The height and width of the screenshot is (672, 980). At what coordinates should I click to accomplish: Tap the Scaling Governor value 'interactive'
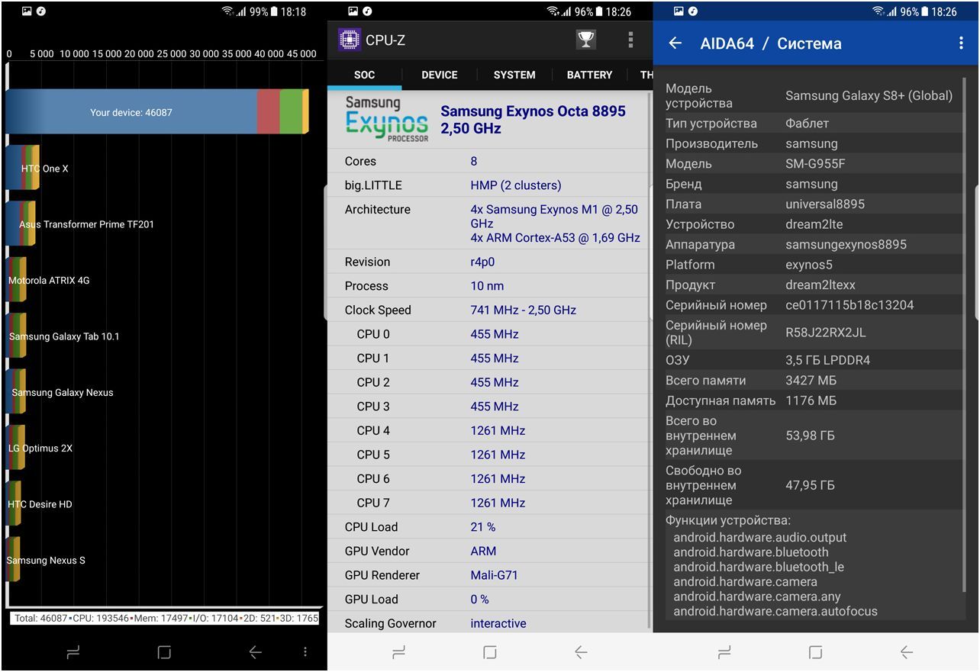[x=498, y=623]
